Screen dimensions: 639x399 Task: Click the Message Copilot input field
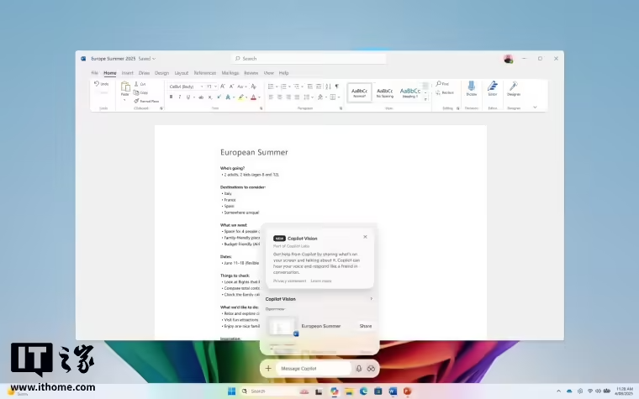[x=314, y=369]
